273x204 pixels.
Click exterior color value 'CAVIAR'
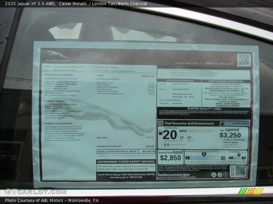tap(114, 68)
